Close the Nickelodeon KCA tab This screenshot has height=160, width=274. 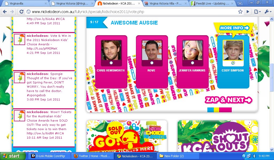[x=139, y=3]
